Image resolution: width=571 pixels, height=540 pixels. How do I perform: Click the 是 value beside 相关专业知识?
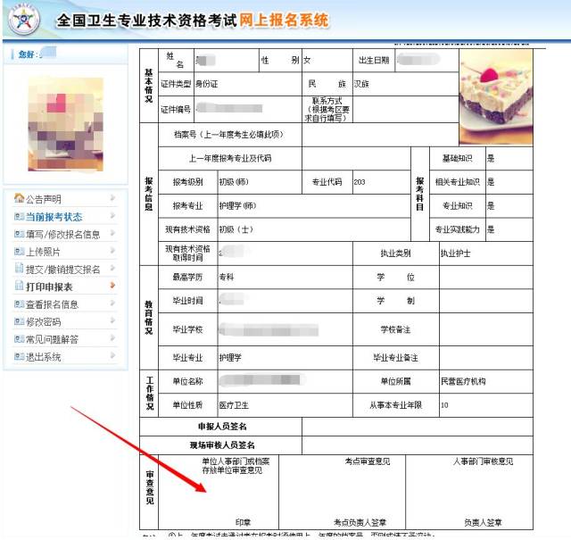(491, 182)
